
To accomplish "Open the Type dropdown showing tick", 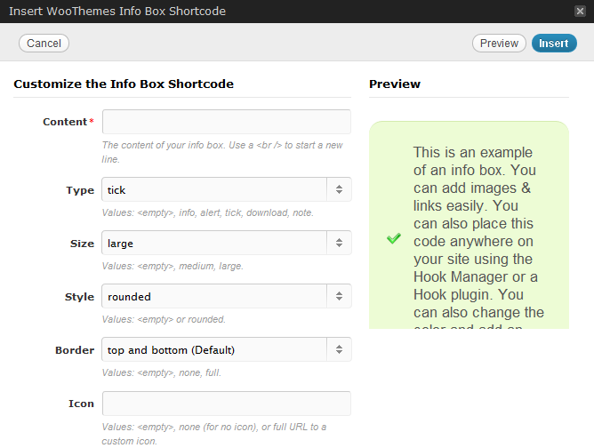I will (215, 189).
